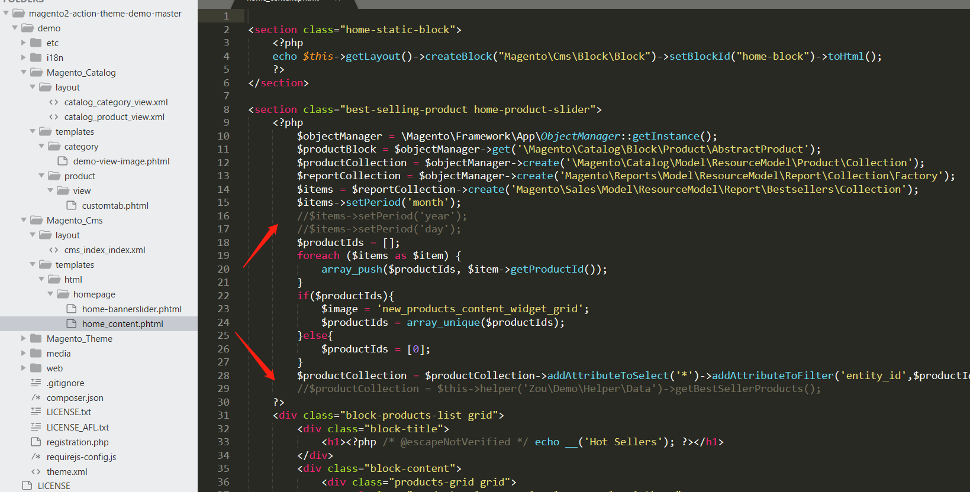This screenshot has height=492, width=970.
Task: Open catalog_product_view.xml file
Action: (x=114, y=116)
